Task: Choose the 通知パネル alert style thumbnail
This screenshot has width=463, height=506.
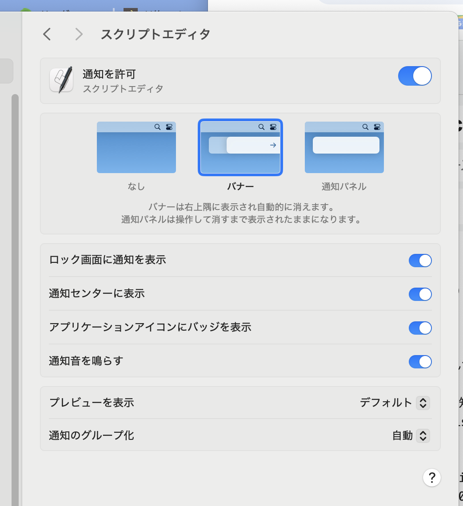Action: tap(344, 147)
